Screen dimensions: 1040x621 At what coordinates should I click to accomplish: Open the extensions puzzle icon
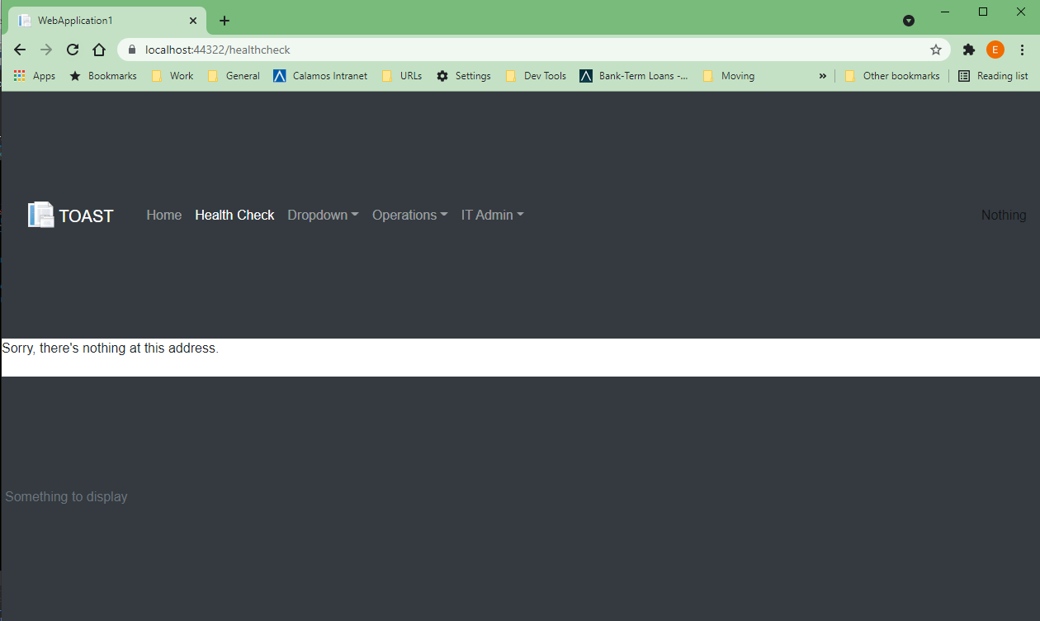(968, 50)
